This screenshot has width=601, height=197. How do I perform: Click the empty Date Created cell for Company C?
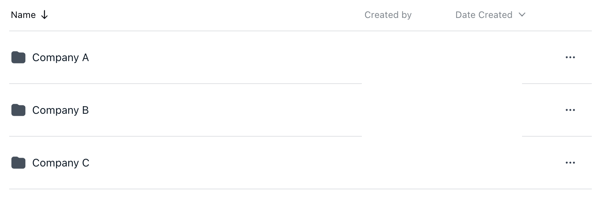487,163
